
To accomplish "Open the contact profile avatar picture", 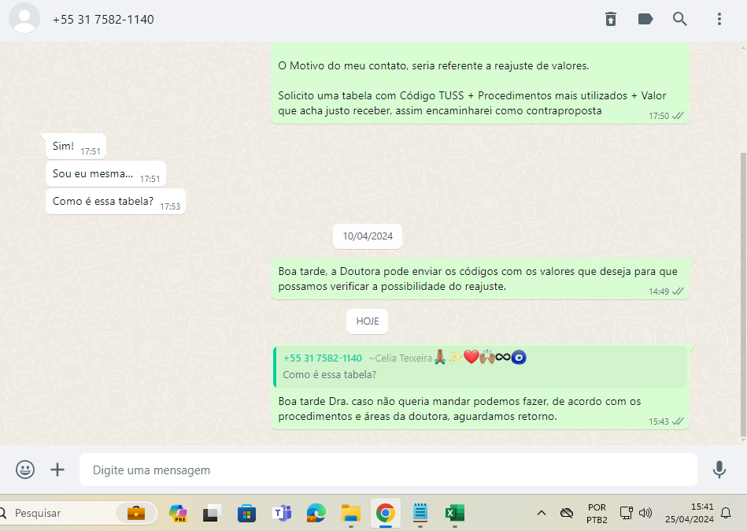I will 24,18.
